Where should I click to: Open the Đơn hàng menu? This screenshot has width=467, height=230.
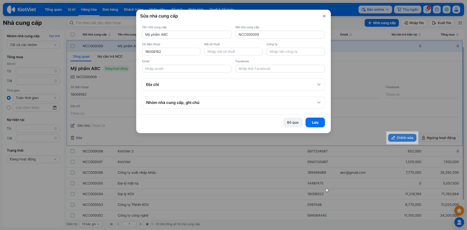(110, 9)
